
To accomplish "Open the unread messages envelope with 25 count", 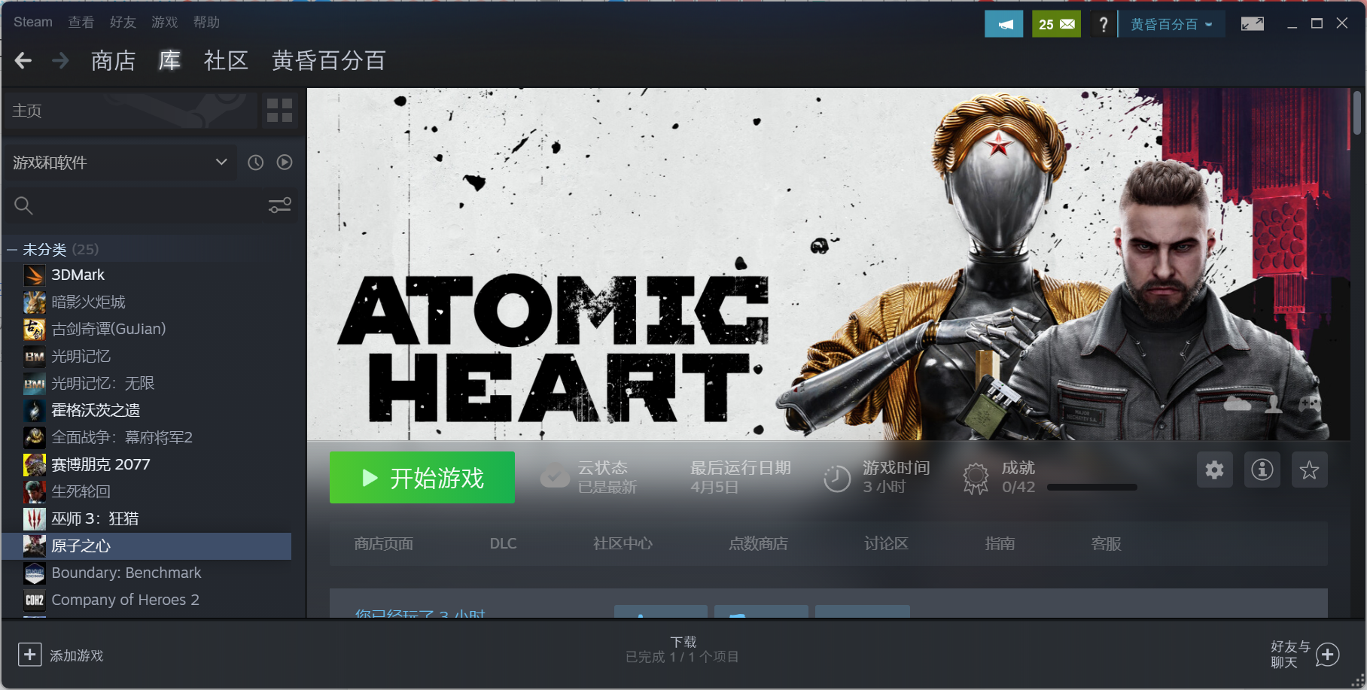I will (1055, 23).
